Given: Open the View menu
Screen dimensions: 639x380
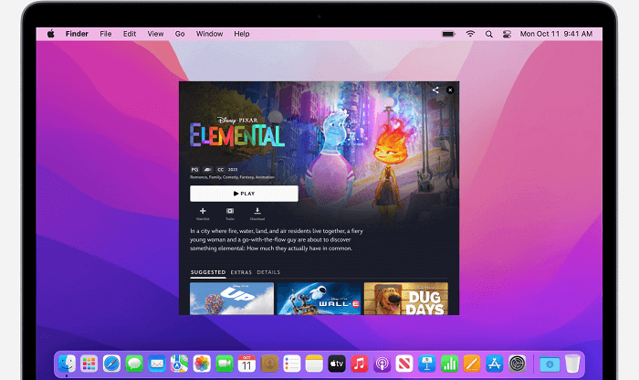Looking at the screenshot, I should click(x=155, y=34).
